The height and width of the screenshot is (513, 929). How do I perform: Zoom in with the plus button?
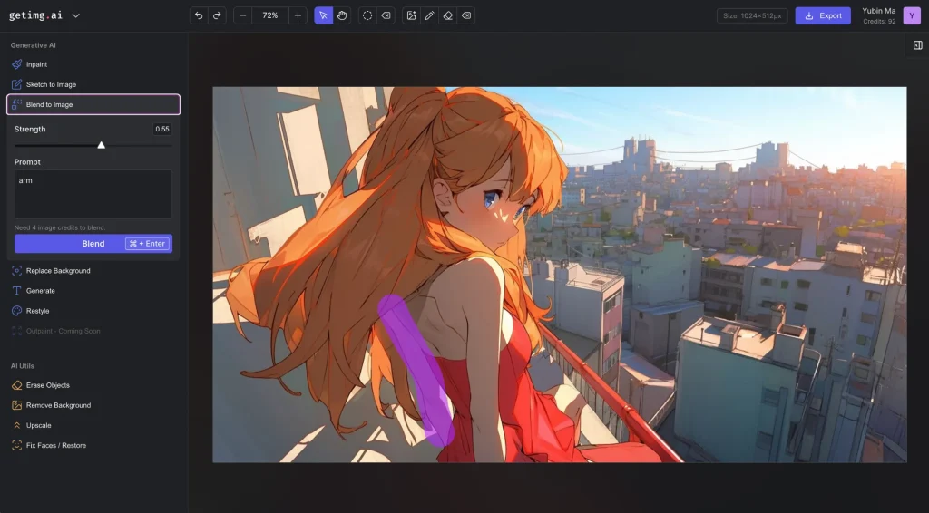298,15
